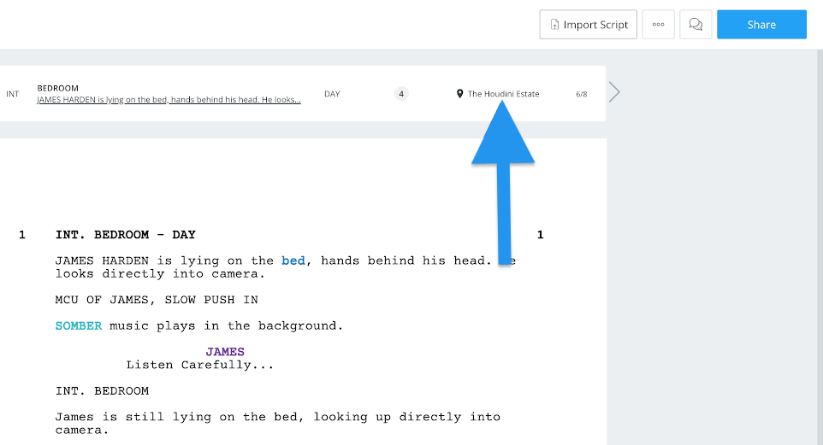Screen dimensions: 823x445
Task: Click the location pin icon beside Houdini Estate
Action: [459, 94]
